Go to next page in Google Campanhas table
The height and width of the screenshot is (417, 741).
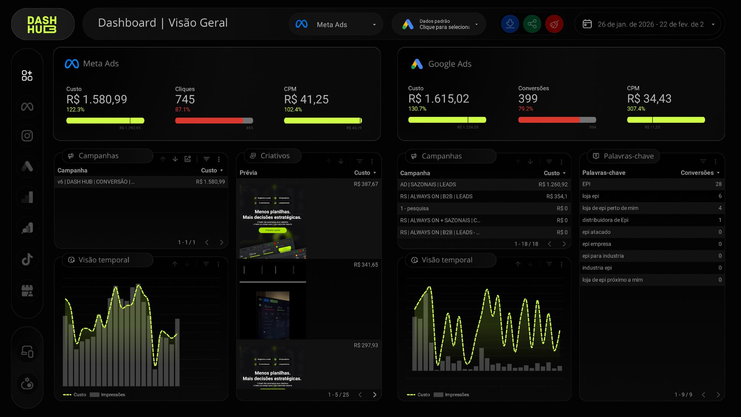[x=564, y=244]
